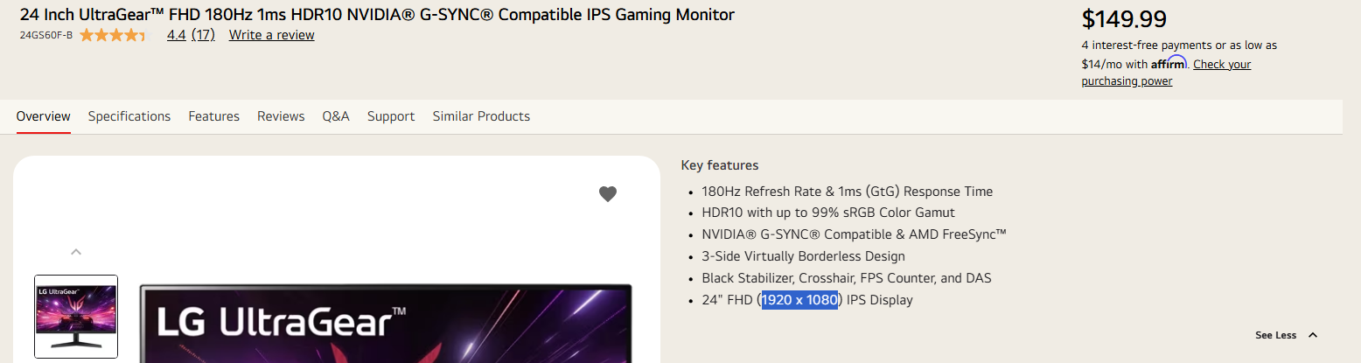
Task: Go to the Features tab
Action: pyautogui.click(x=213, y=116)
